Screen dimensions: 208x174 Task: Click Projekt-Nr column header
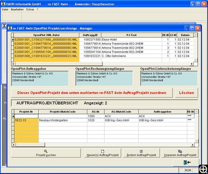pos(27,111)
